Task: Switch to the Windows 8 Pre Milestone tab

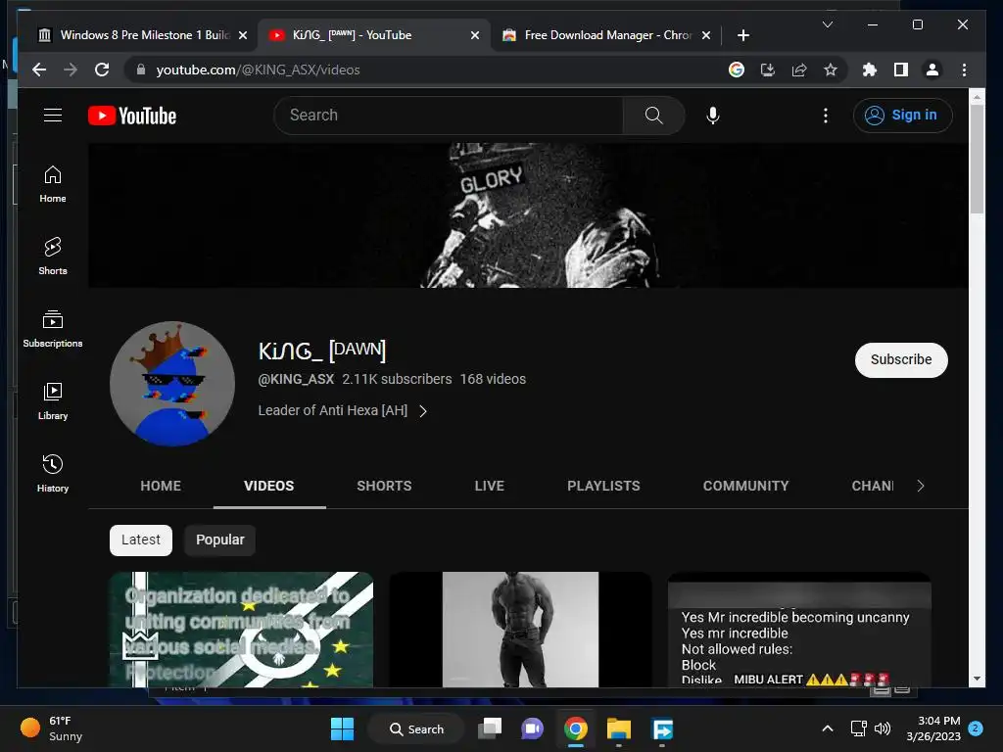Action: click(x=135, y=35)
